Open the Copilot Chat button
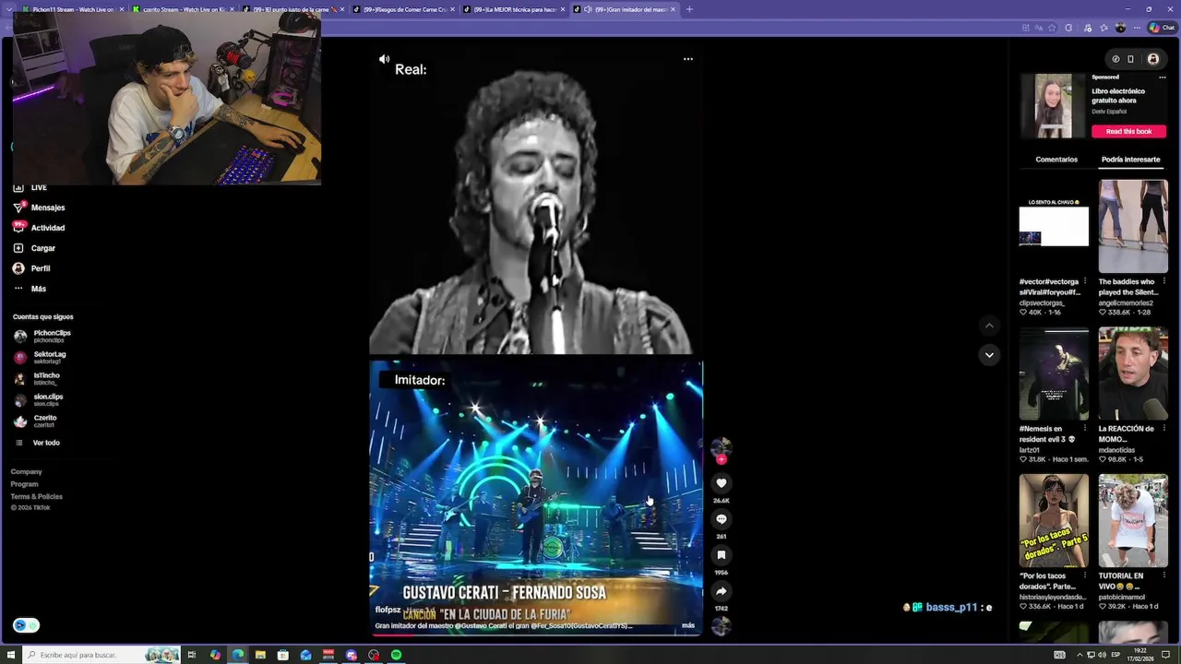 (x=1162, y=28)
